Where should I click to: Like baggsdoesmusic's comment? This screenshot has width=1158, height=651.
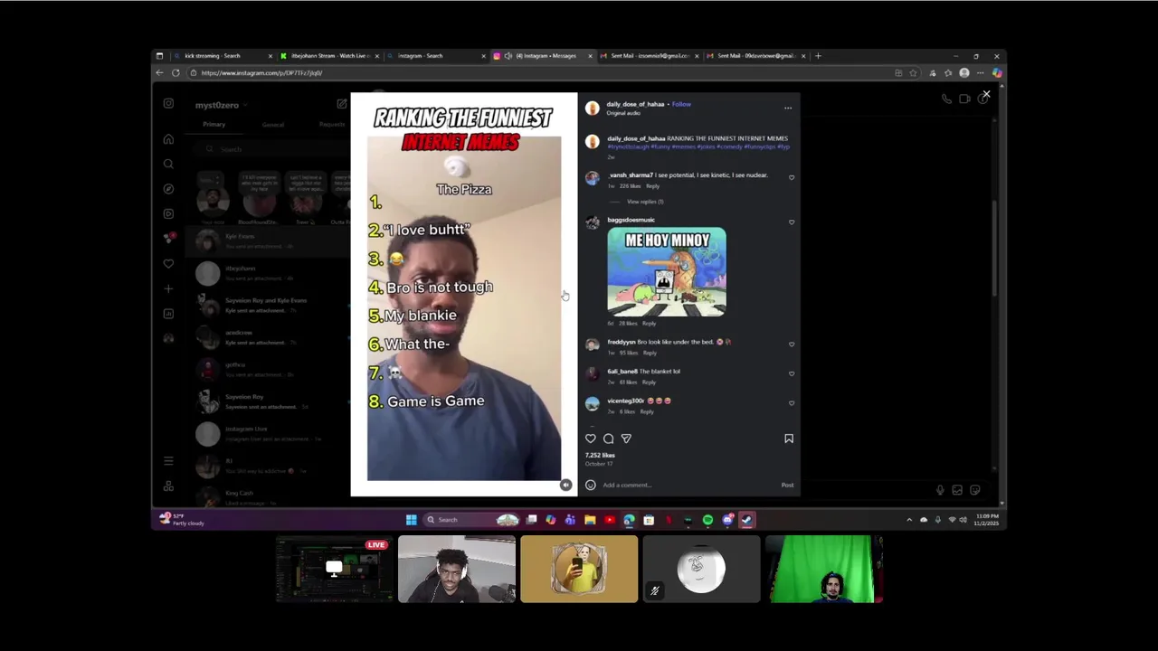(792, 222)
